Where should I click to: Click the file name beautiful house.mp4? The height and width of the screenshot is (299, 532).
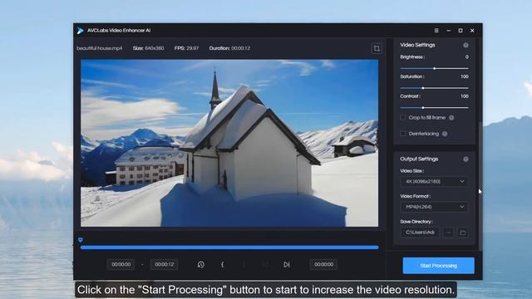coord(100,48)
